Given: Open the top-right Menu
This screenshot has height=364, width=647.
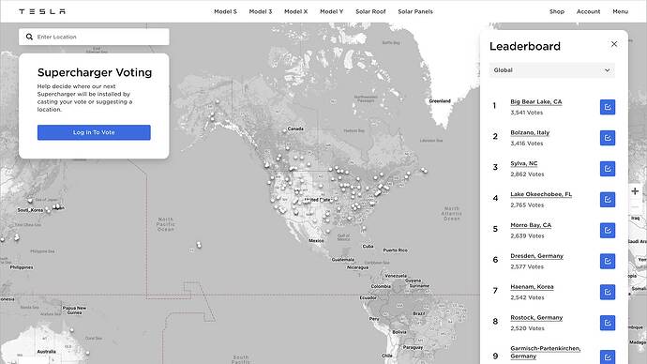Looking at the screenshot, I should point(620,11).
